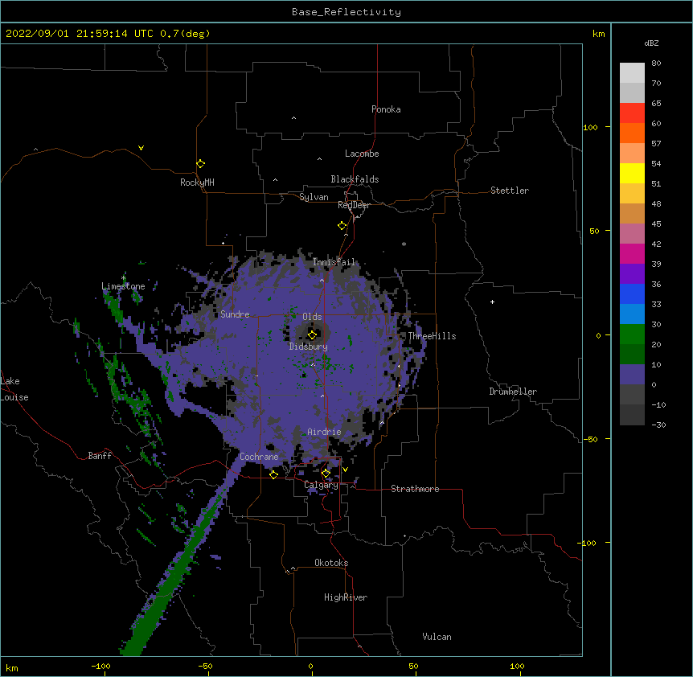Click the yellow V marker east of Calgary
This screenshot has height=677, width=693.
pos(345,470)
